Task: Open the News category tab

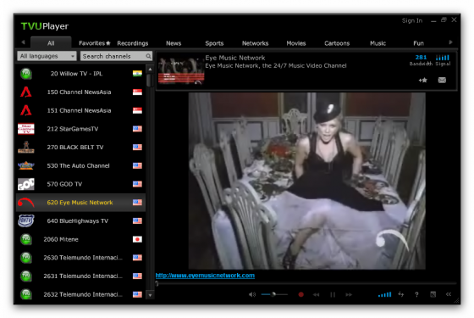Action: pyautogui.click(x=174, y=43)
